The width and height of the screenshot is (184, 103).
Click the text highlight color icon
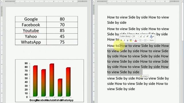[x=131, y=40]
